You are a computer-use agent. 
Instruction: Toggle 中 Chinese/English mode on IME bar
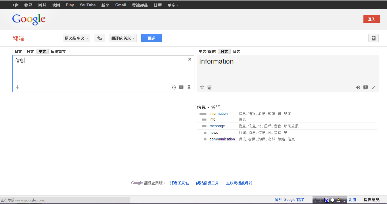pos(332,200)
